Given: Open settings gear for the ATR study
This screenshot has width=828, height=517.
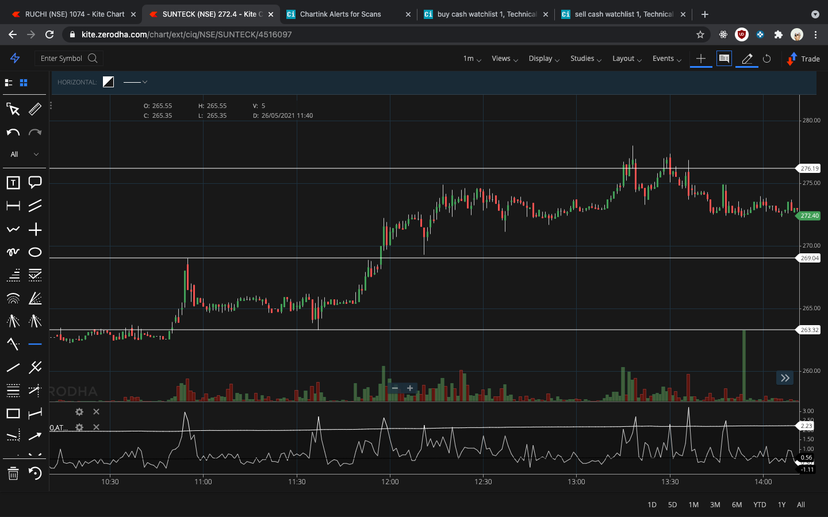Looking at the screenshot, I should click(79, 427).
